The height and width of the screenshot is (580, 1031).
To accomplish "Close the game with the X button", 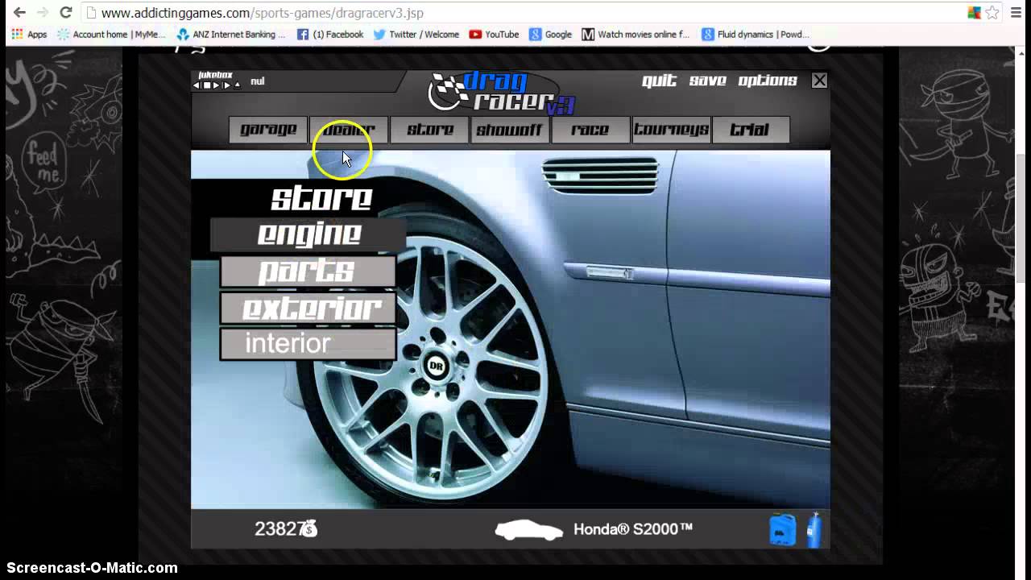I will [819, 81].
